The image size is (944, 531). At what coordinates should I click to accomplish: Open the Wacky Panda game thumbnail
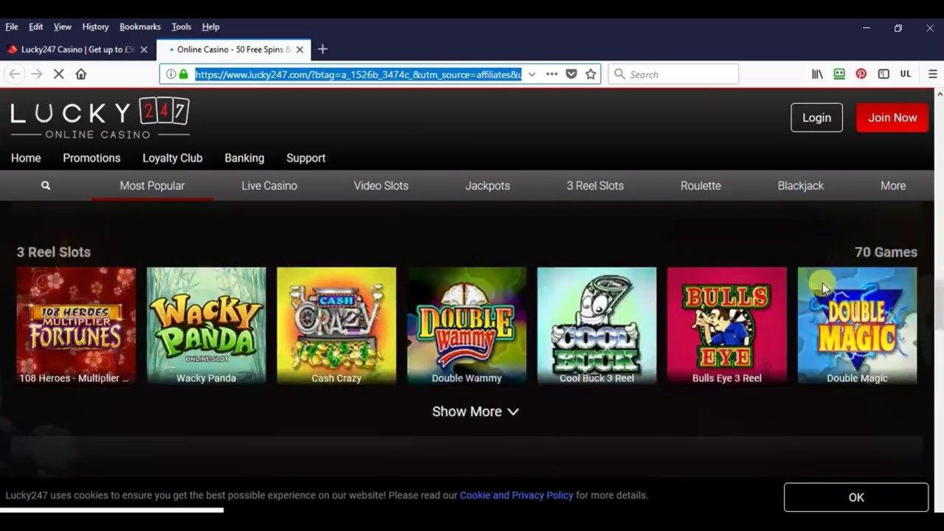coord(206,326)
